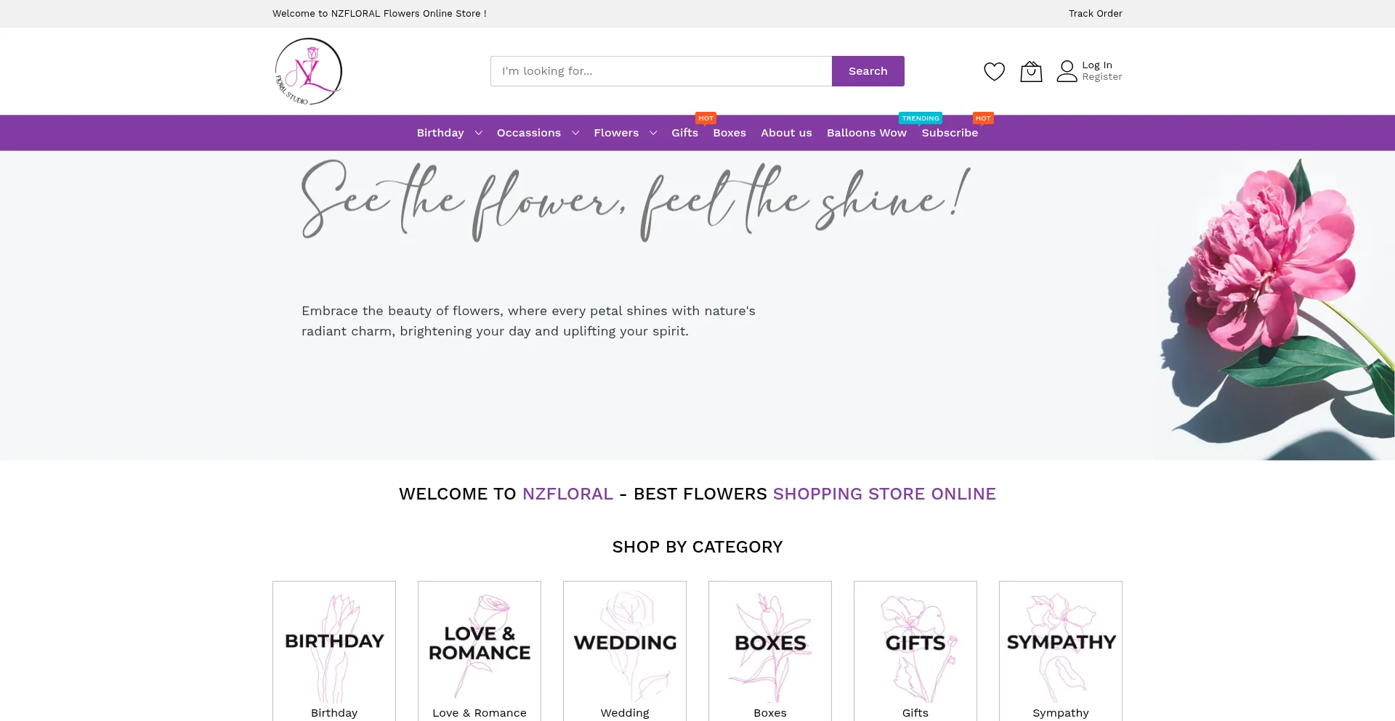Click the Log In link

tap(1097, 65)
